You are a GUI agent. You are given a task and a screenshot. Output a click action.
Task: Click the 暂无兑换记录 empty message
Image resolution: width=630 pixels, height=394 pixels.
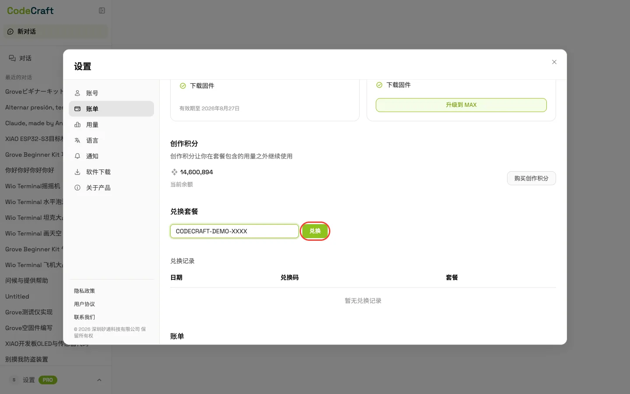[x=363, y=301]
